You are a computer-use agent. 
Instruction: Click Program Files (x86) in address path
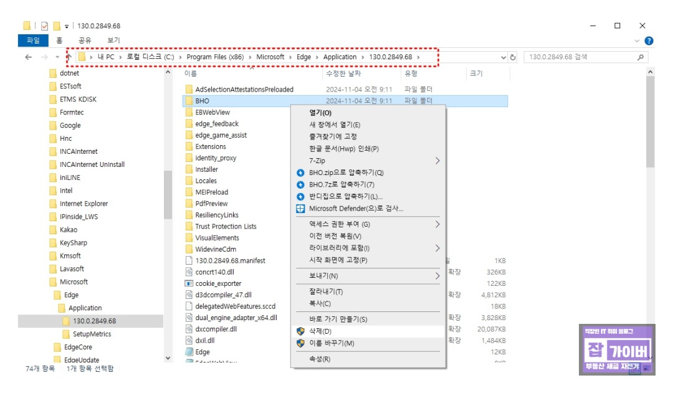215,57
